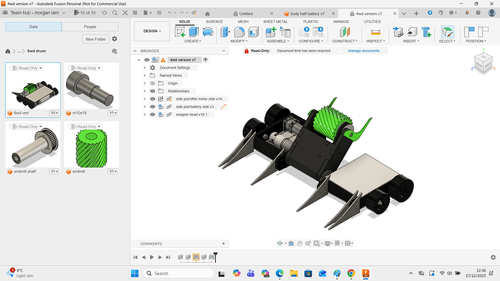
Task: Expand the Named Views node
Action: click(x=144, y=75)
